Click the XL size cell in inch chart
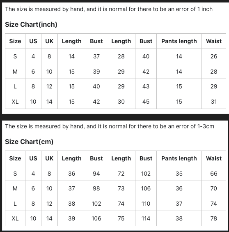The width and height of the screenshot is (229, 232). [x=15, y=102]
